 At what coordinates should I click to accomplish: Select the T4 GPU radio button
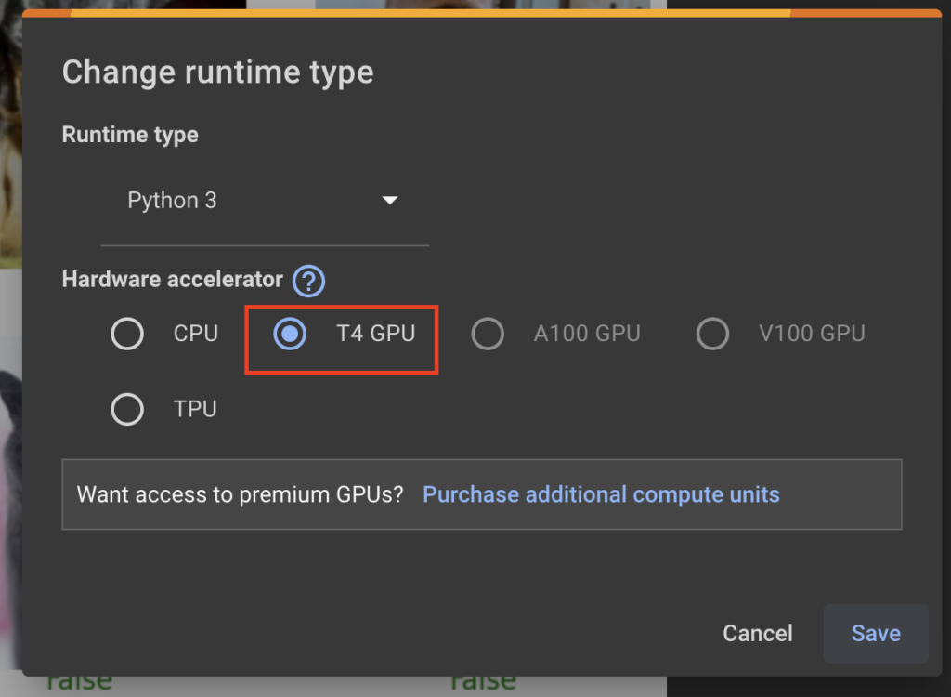(x=290, y=334)
